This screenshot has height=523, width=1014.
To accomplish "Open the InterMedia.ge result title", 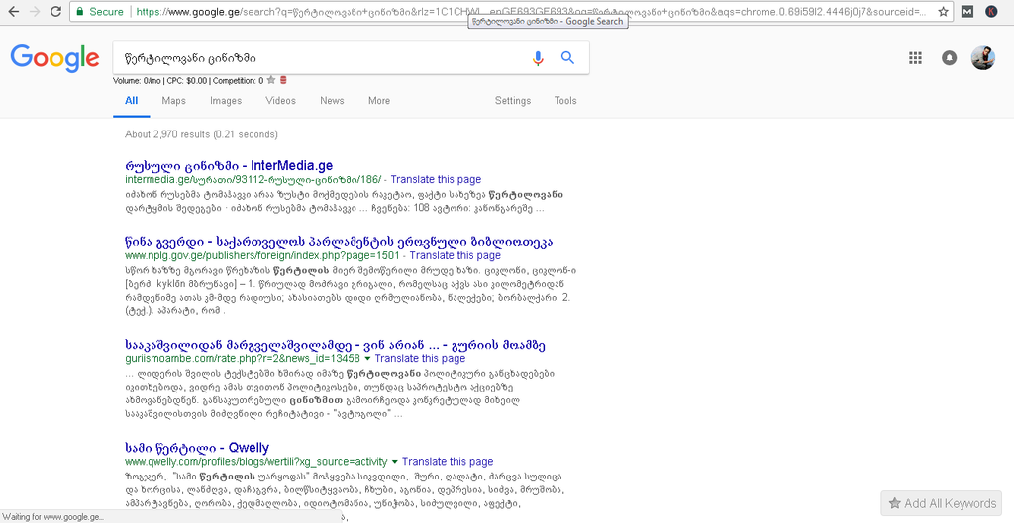I will tap(229, 166).
